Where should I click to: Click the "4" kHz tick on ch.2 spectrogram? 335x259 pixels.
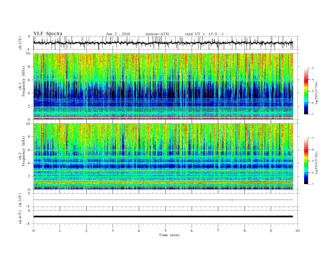pyautogui.click(x=30, y=163)
